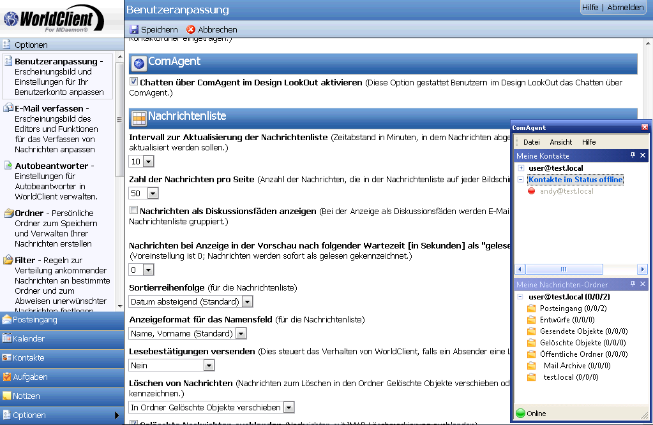Click the red Abbrechen icon
This screenshot has width=653, height=425.
click(191, 30)
